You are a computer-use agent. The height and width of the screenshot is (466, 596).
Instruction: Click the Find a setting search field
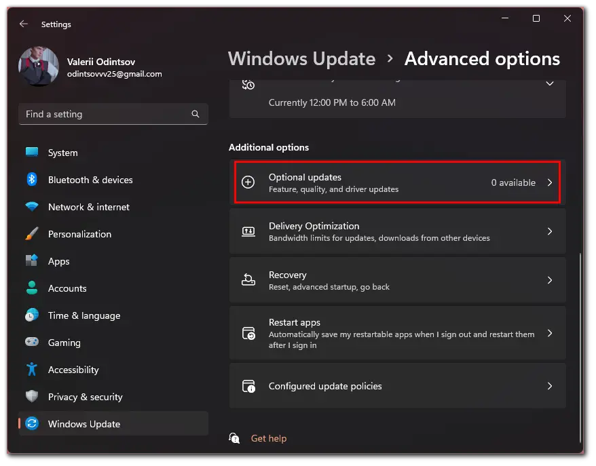[113, 114]
